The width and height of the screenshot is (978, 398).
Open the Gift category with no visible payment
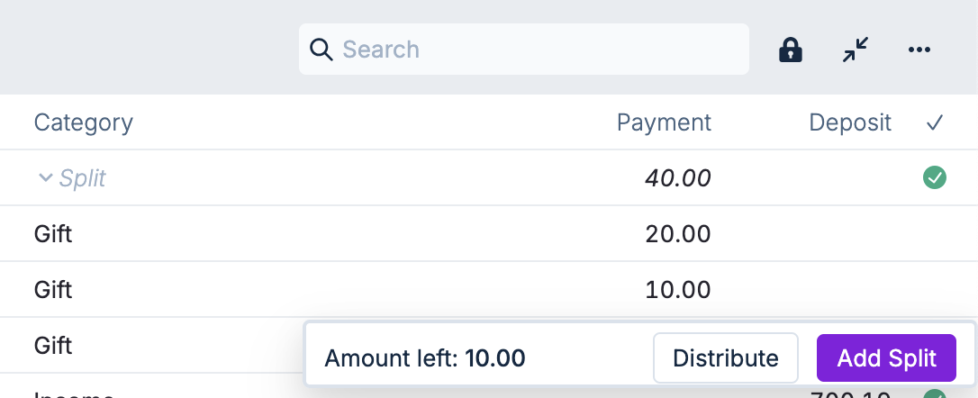point(53,346)
